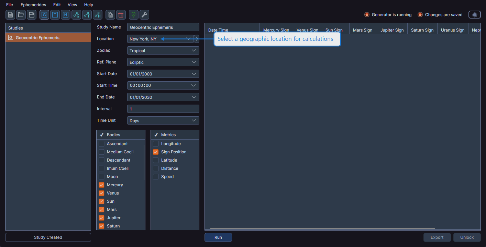Select the Geocentric graph study icon

[76, 15]
